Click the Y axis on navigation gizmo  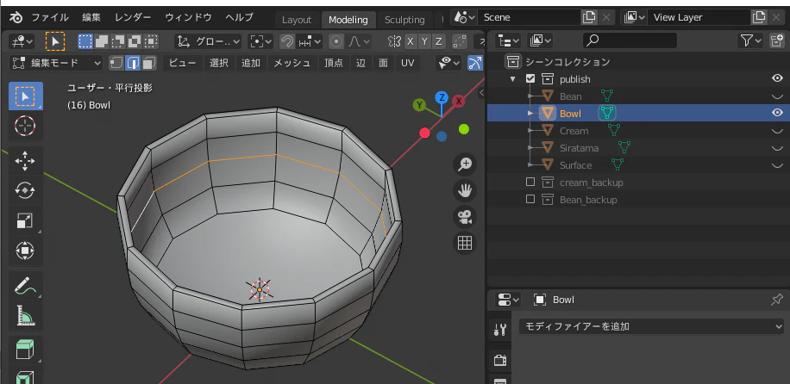click(419, 105)
